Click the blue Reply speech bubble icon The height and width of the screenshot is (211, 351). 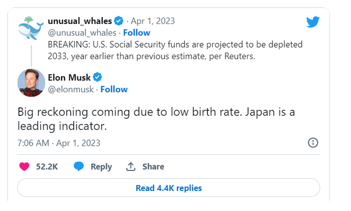click(79, 166)
